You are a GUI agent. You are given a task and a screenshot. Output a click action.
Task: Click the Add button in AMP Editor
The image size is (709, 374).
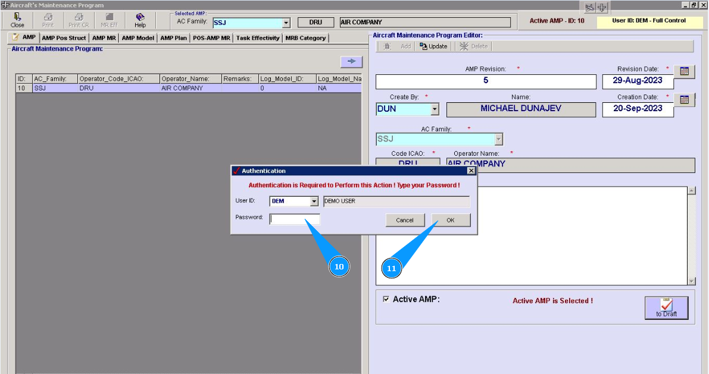point(398,46)
